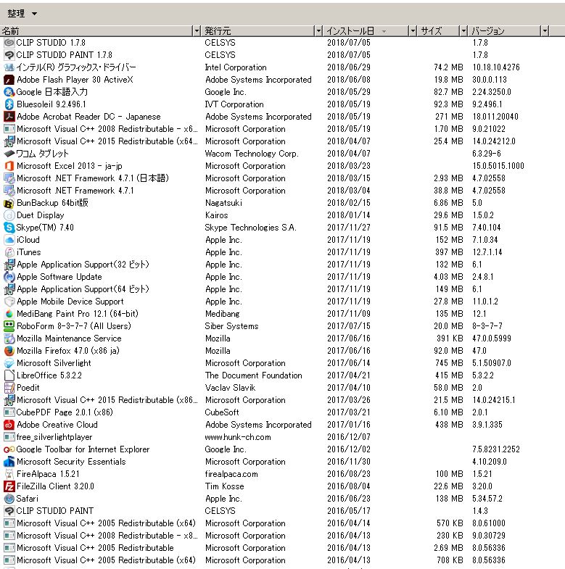Screen dimensions: 565x569
Task: Click the CLIP STUDIO 1.7.8 icon
Action: pyautogui.click(x=9, y=43)
